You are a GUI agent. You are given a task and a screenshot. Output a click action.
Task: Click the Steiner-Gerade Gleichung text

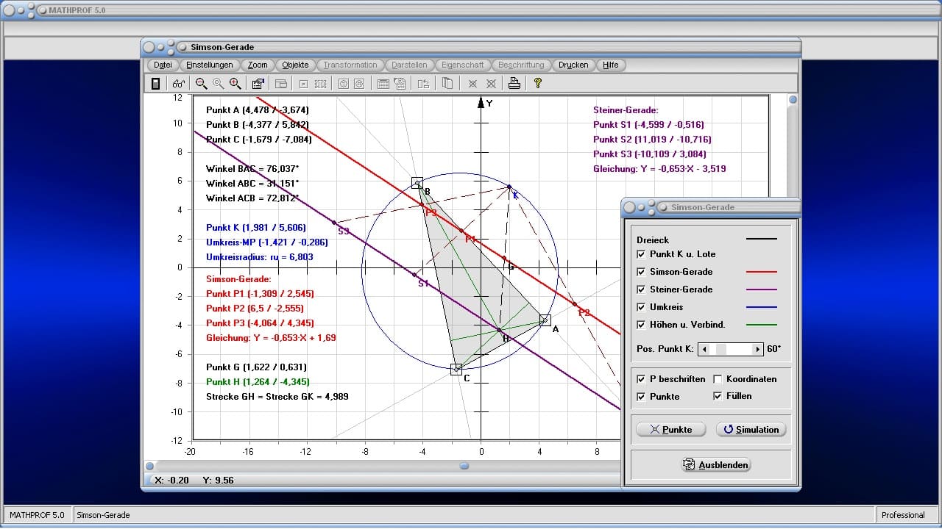(660, 169)
